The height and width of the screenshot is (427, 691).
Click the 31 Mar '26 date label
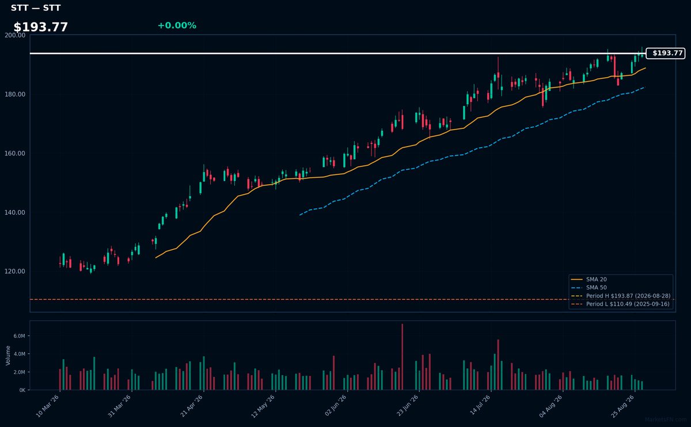click(x=120, y=406)
